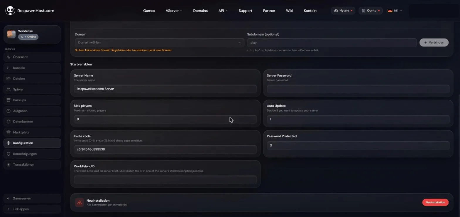Image resolution: width=460 pixels, height=217 pixels.
Task: Click the Aufgaben clock icon
Action: pos(9,111)
